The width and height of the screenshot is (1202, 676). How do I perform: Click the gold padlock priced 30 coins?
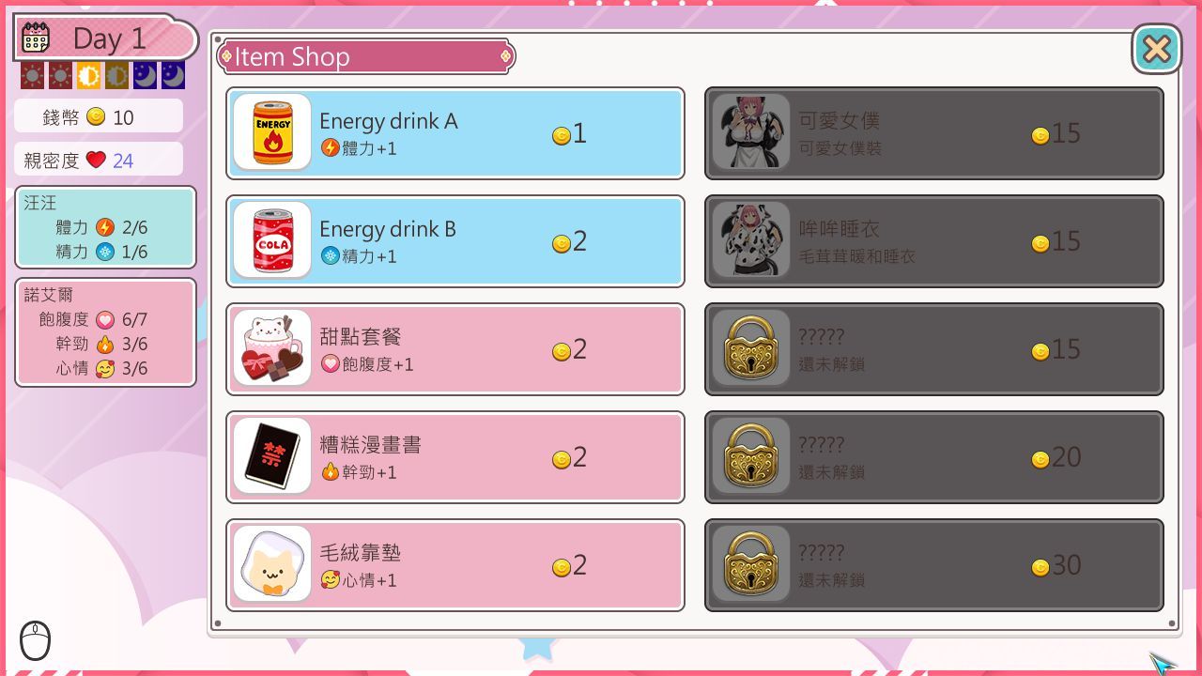tap(751, 564)
